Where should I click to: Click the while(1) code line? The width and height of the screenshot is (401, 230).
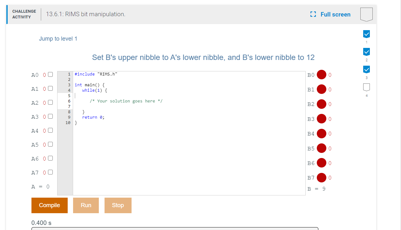(95, 90)
